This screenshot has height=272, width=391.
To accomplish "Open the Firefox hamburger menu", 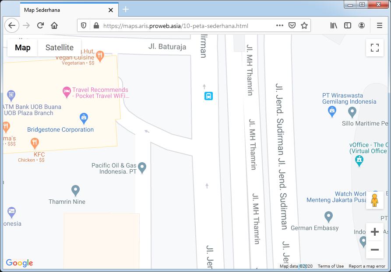I will (380, 25).
